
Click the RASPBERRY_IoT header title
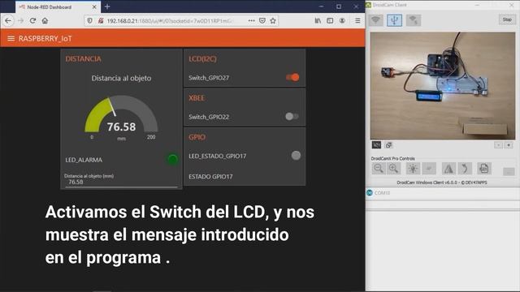(x=45, y=38)
